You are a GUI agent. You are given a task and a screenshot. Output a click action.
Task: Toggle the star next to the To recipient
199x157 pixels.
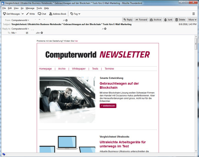click(x=42, y=33)
